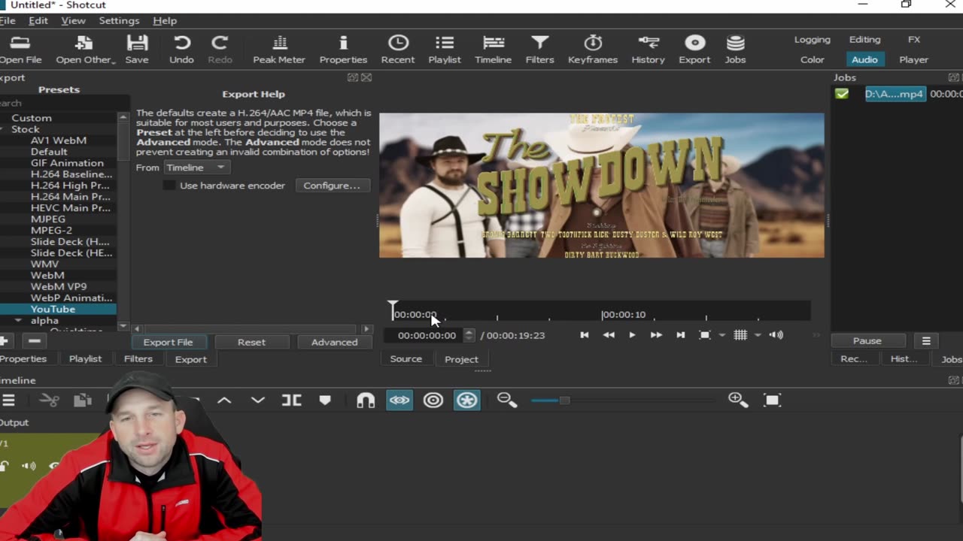Zoom out the timeline
This screenshot has height=541, width=963.
(507, 400)
